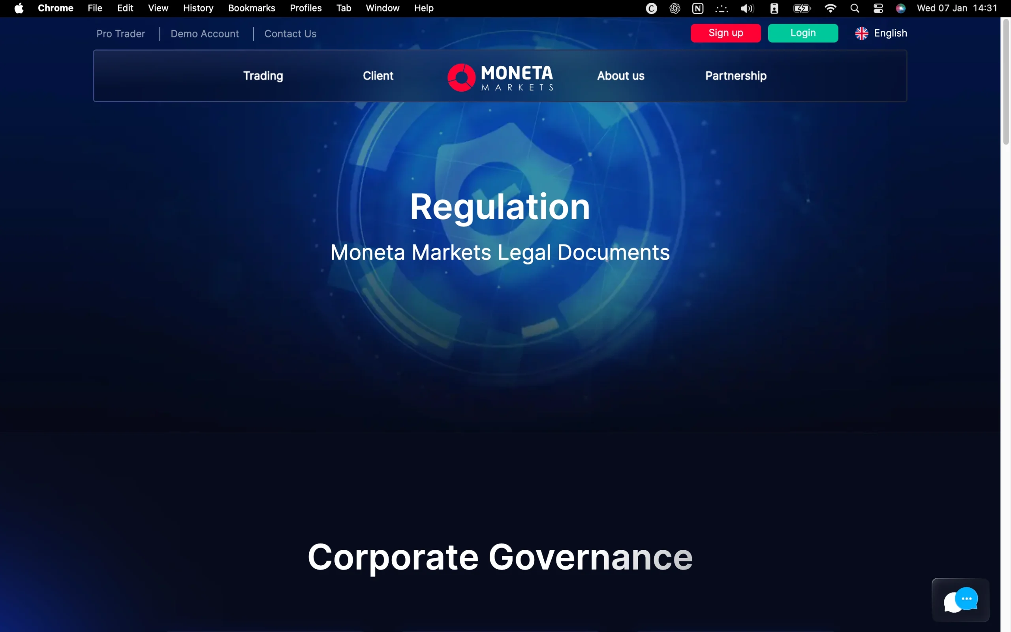Check battery status in the menu bar
The image size is (1011, 632).
[x=801, y=8]
